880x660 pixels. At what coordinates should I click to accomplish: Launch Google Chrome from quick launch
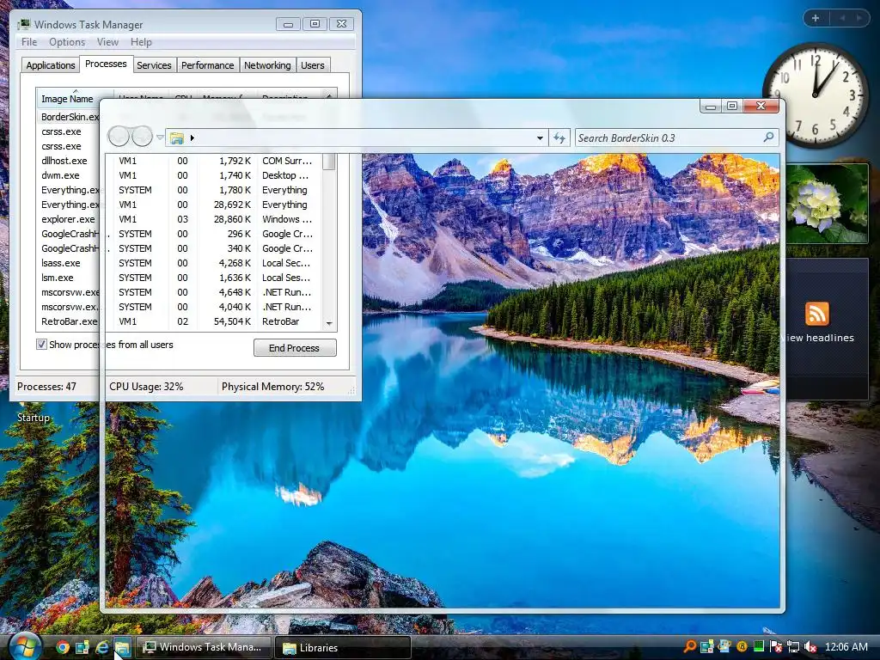coord(62,647)
